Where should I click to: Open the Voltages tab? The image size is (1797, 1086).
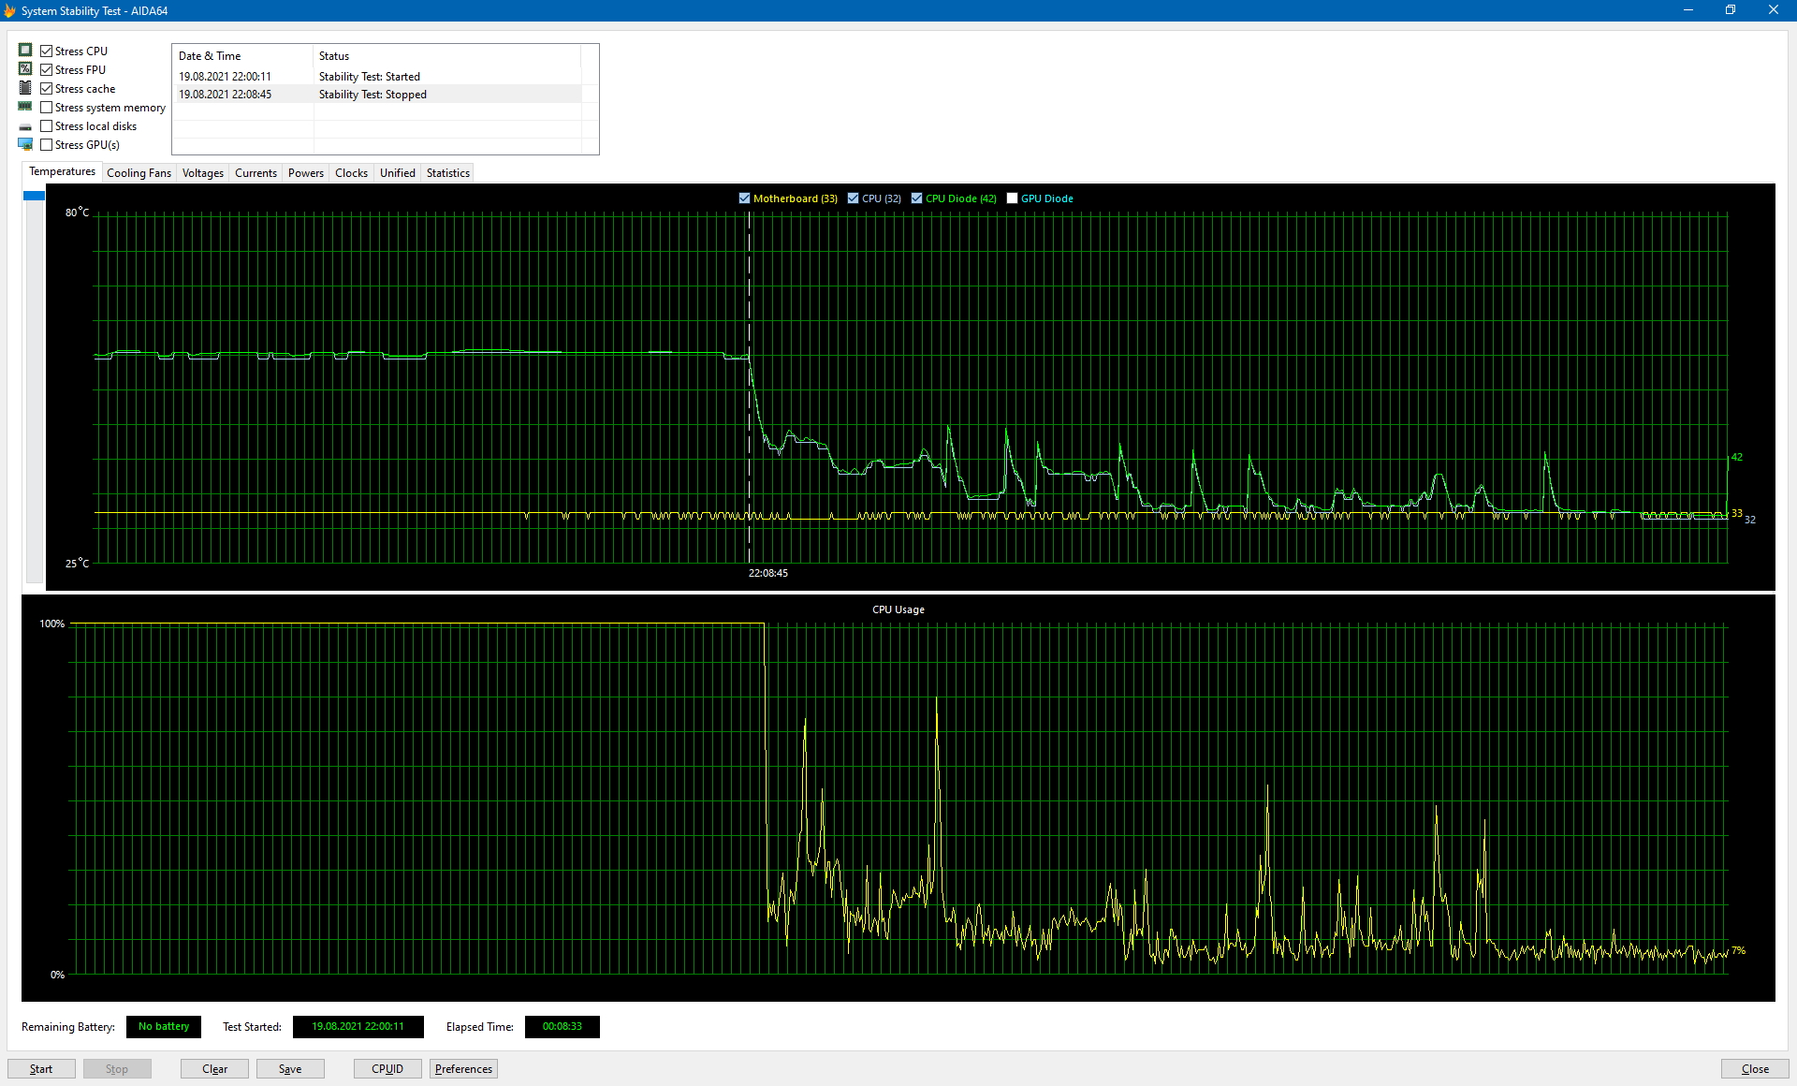tap(202, 173)
